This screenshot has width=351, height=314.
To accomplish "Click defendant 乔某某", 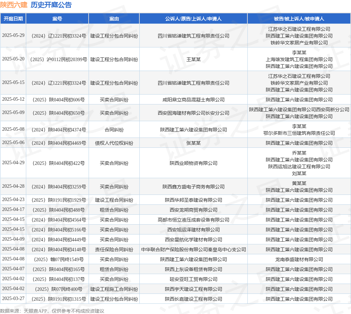I will 299,153.
